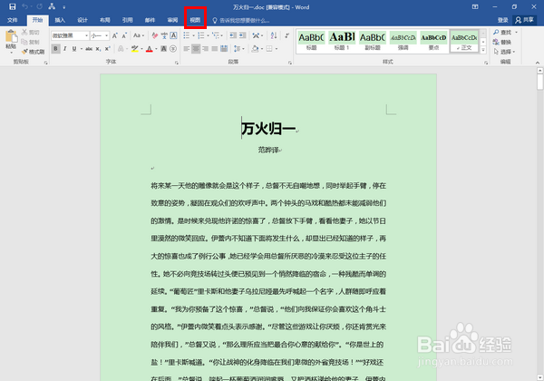Open the line spacing options
The image size is (544, 381).
coord(237,49)
